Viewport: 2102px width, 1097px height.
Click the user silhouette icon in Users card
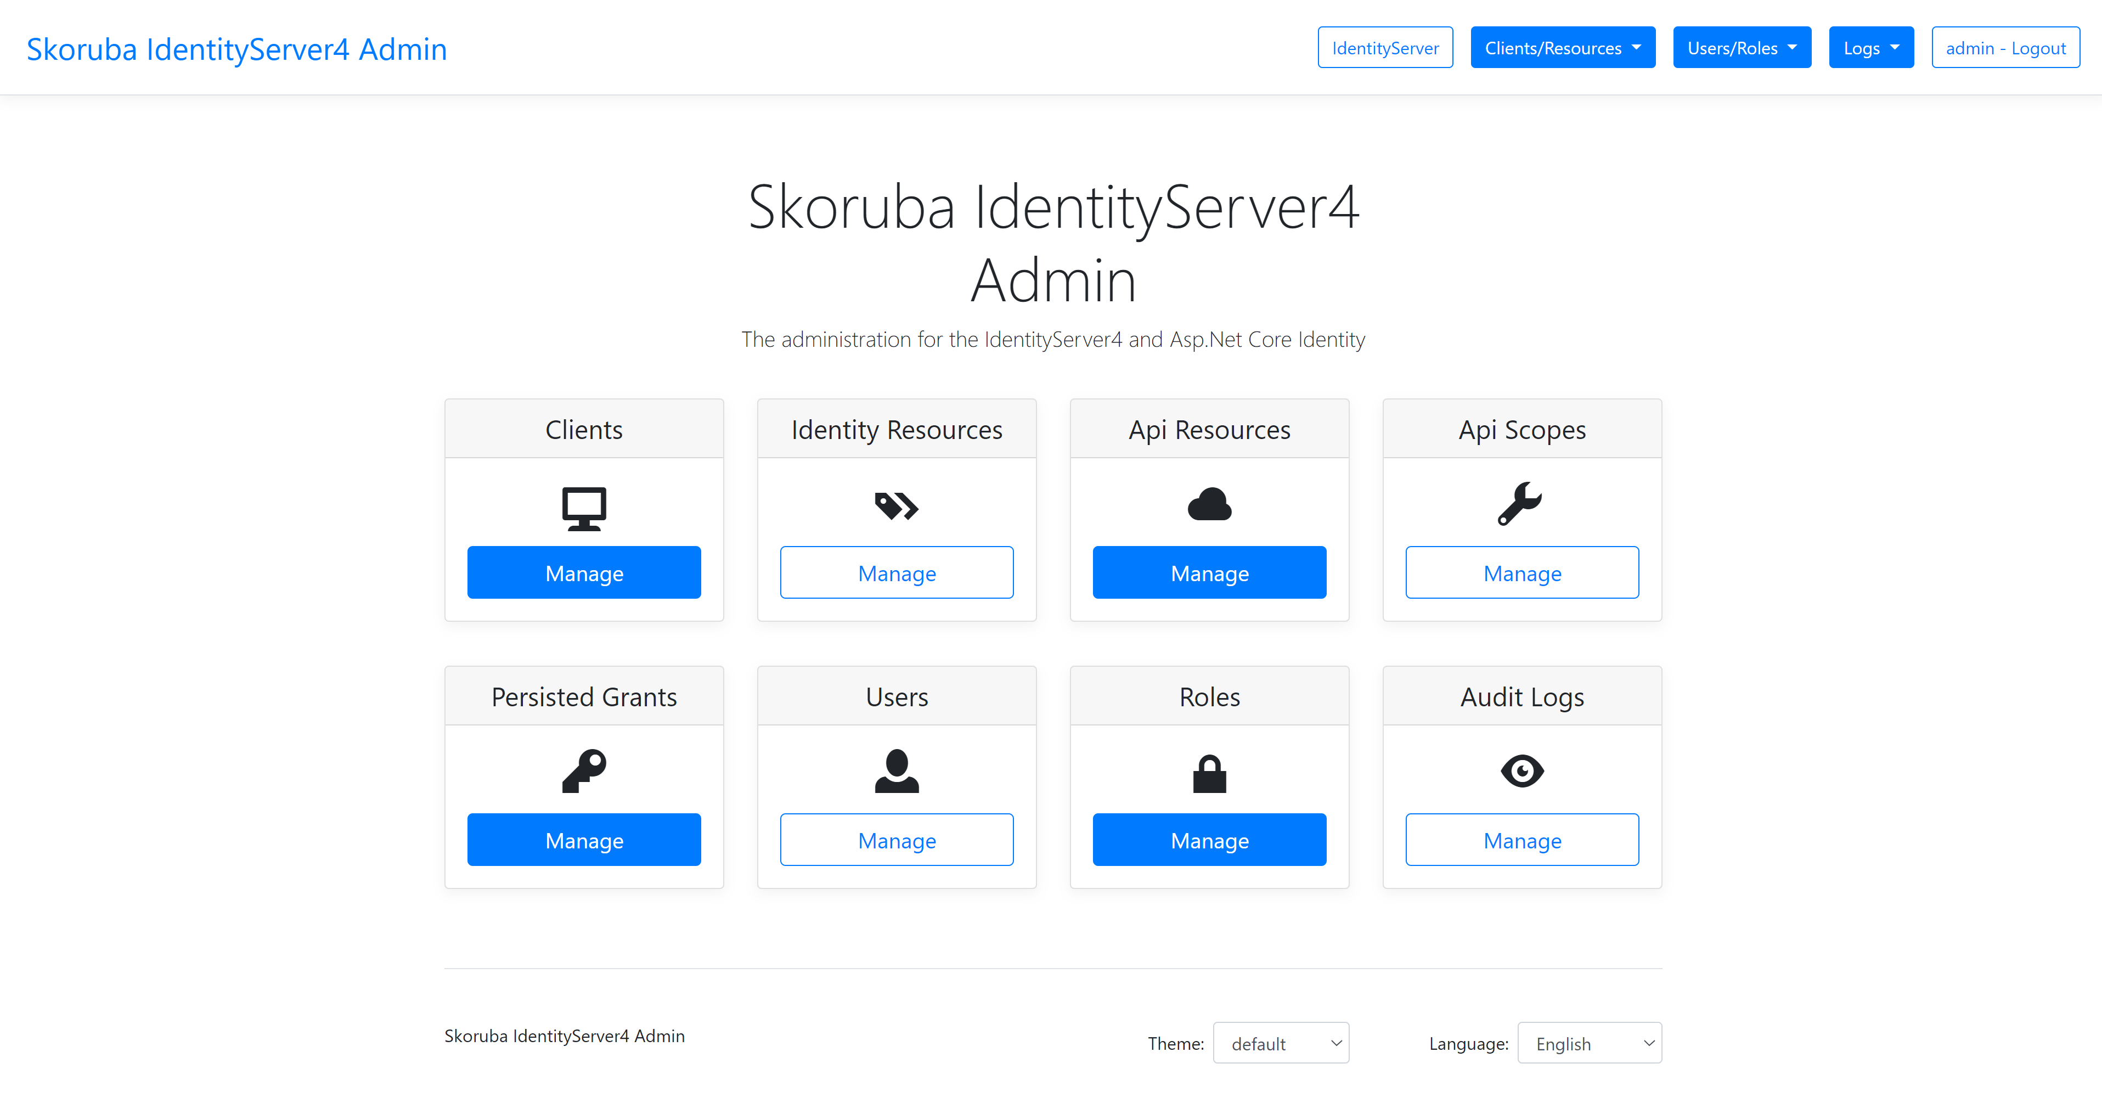(896, 770)
